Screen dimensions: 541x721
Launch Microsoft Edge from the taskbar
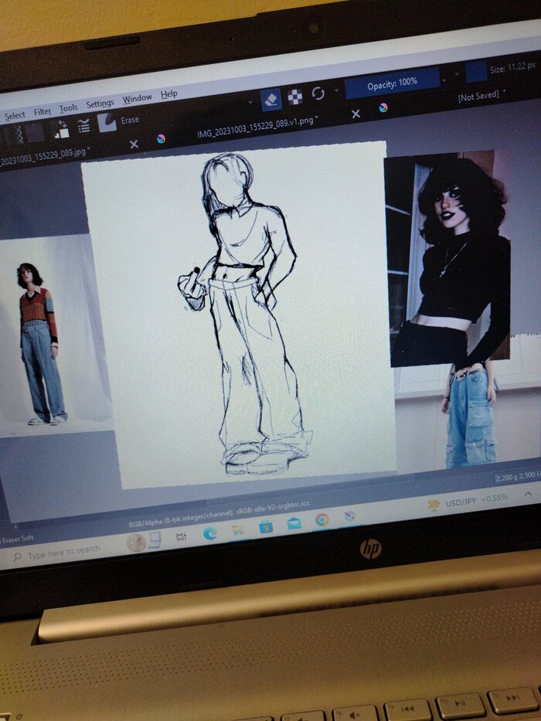click(210, 533)
